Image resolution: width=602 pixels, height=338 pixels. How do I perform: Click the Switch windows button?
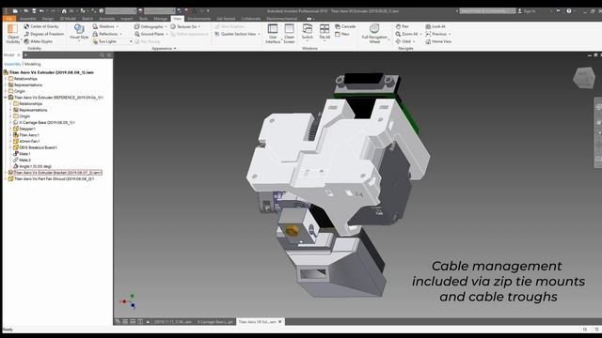pyautogui.click(x=308, y=32)
